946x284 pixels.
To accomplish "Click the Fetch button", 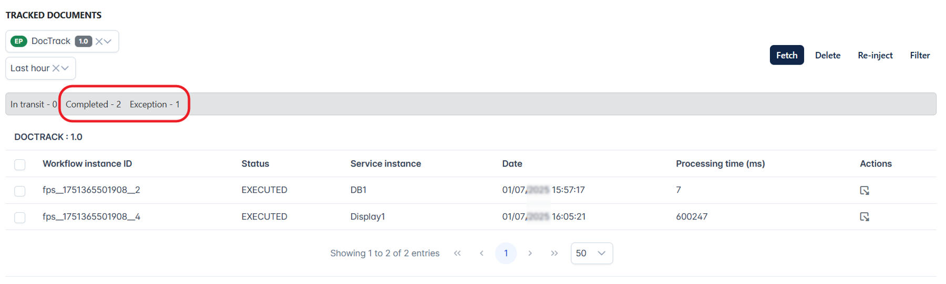I will (787, 55).
